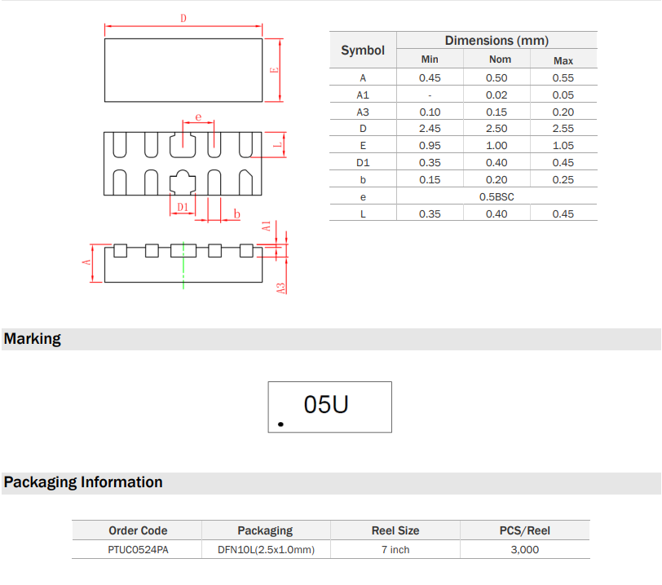The width and height of the screenshot is (662, 585).
Task: Click the Nom column header
Action: [x=500, y=59]
